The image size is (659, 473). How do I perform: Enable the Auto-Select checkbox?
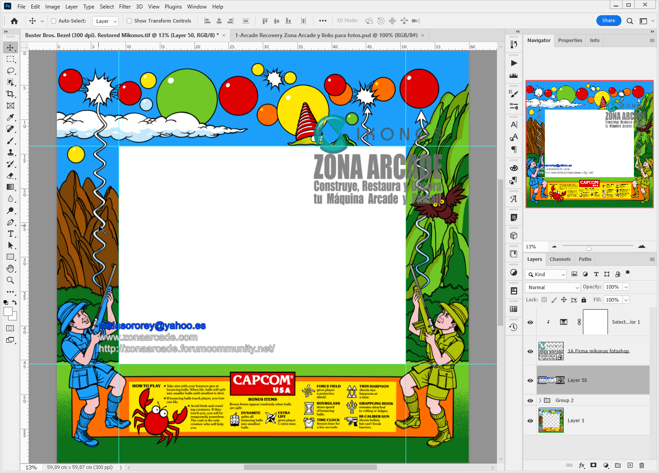point(54,21)
